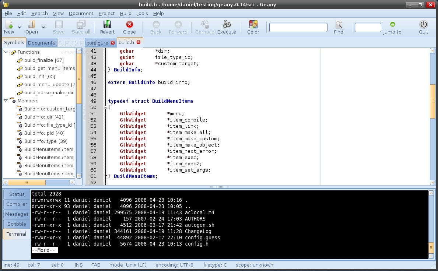The image size is (438, 271).
Task: Click the Save toolbar icon
Action: pos(59,25)
